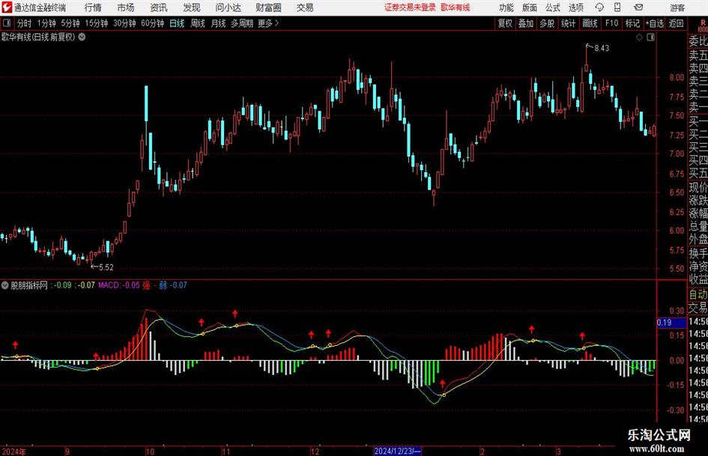
Task: Switch to the 分时 chart tab
Action: coord(25,23)
